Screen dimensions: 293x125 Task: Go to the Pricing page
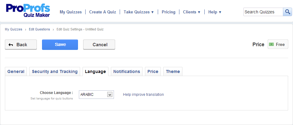(x=168, y=12)
